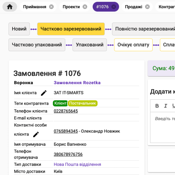Open the Замовлення Rozetka funnel link
This screenshot has width=175, height=175.
tap(77, 83)
